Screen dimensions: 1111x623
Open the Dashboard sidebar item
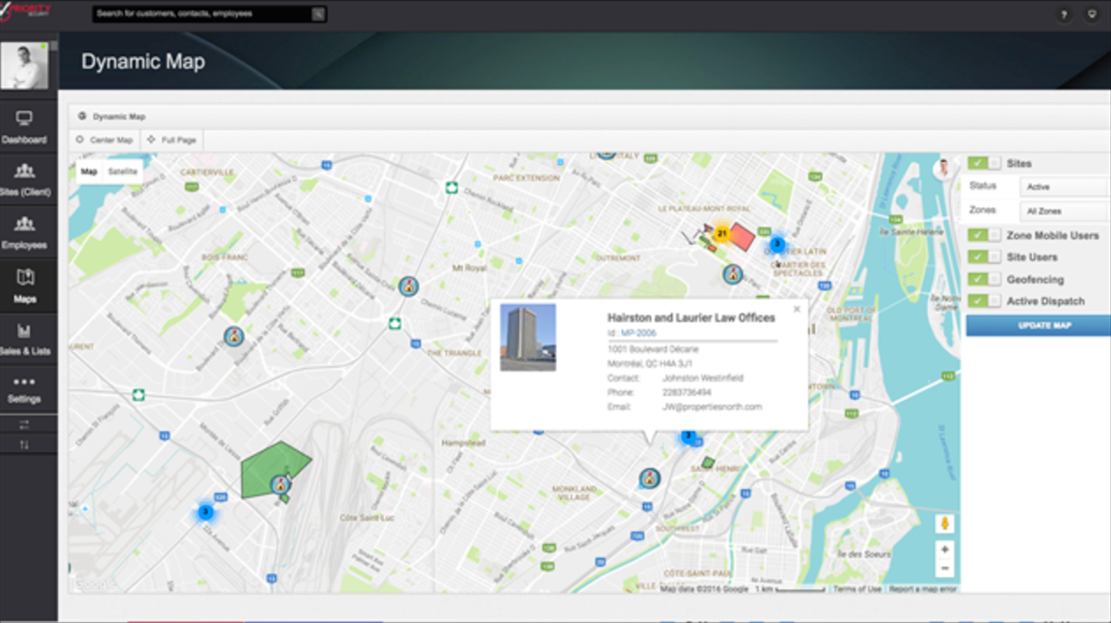pos(25,127)
